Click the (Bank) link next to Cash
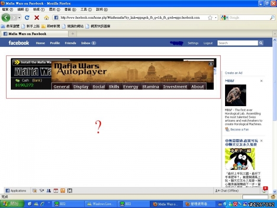 click(x=37, y=80)
